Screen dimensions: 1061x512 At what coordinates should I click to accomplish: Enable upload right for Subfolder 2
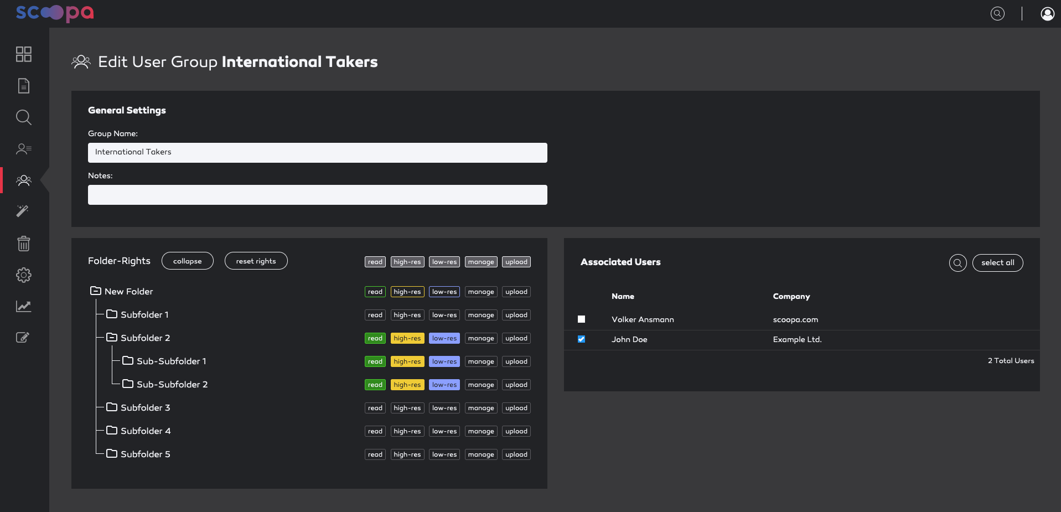point(516,338)
